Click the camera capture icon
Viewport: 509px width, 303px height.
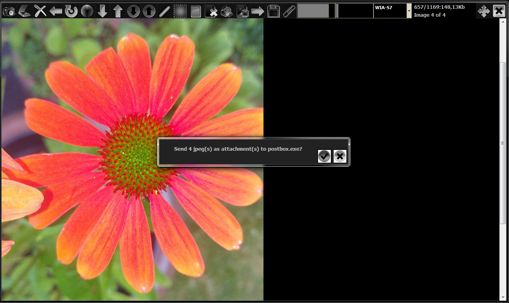pos(9,11)
